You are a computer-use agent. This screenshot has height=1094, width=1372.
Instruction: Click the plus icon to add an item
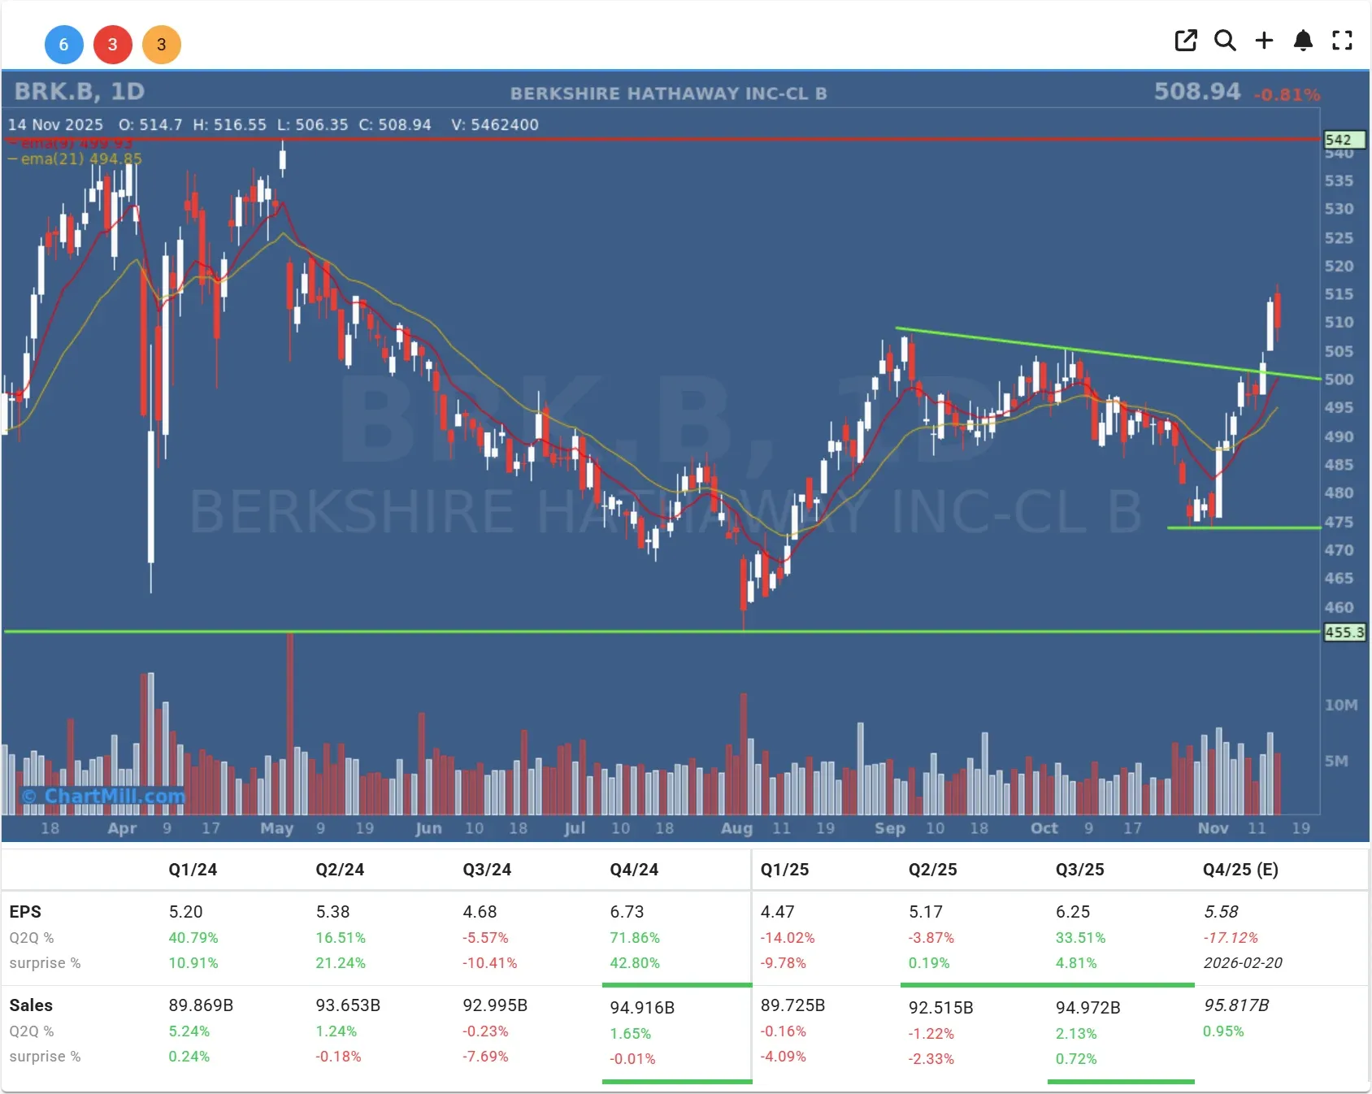(x=1264, y=40)
